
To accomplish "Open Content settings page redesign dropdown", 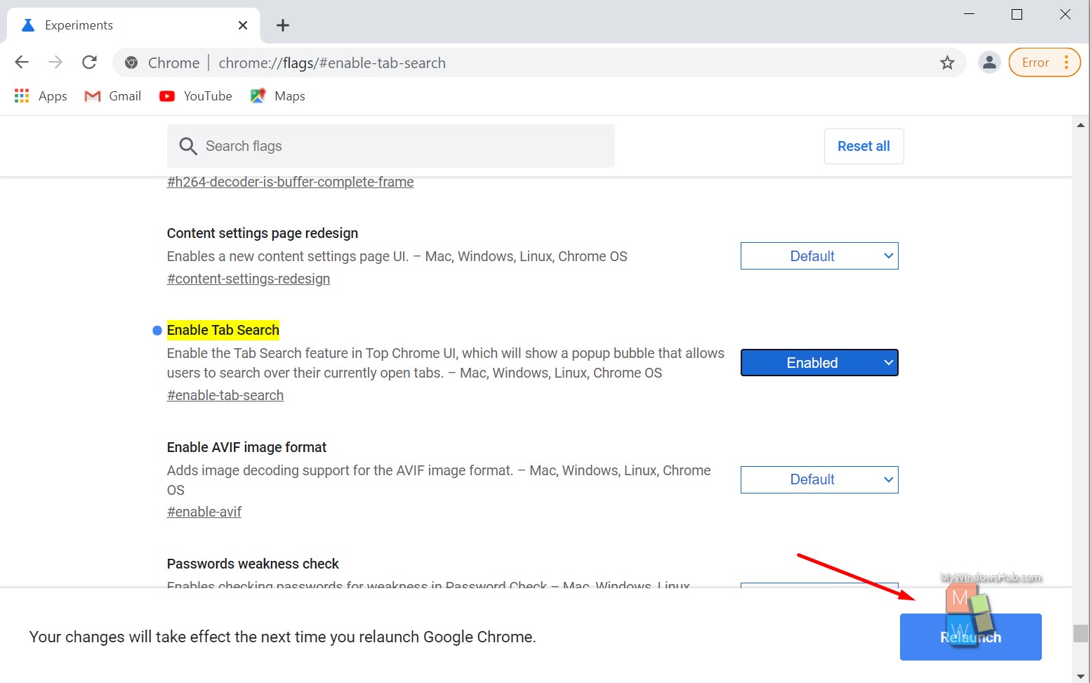I will (x=819, y=256).
